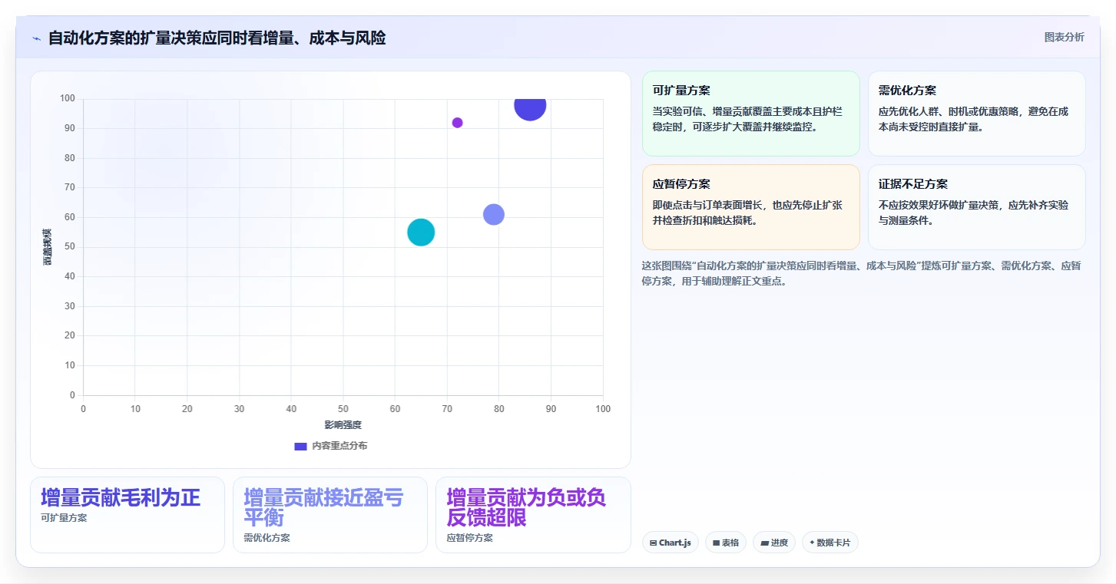Click the 影响强度 x-axis label
Viewport: 1116px width, 584px height.
pos(343,424)
